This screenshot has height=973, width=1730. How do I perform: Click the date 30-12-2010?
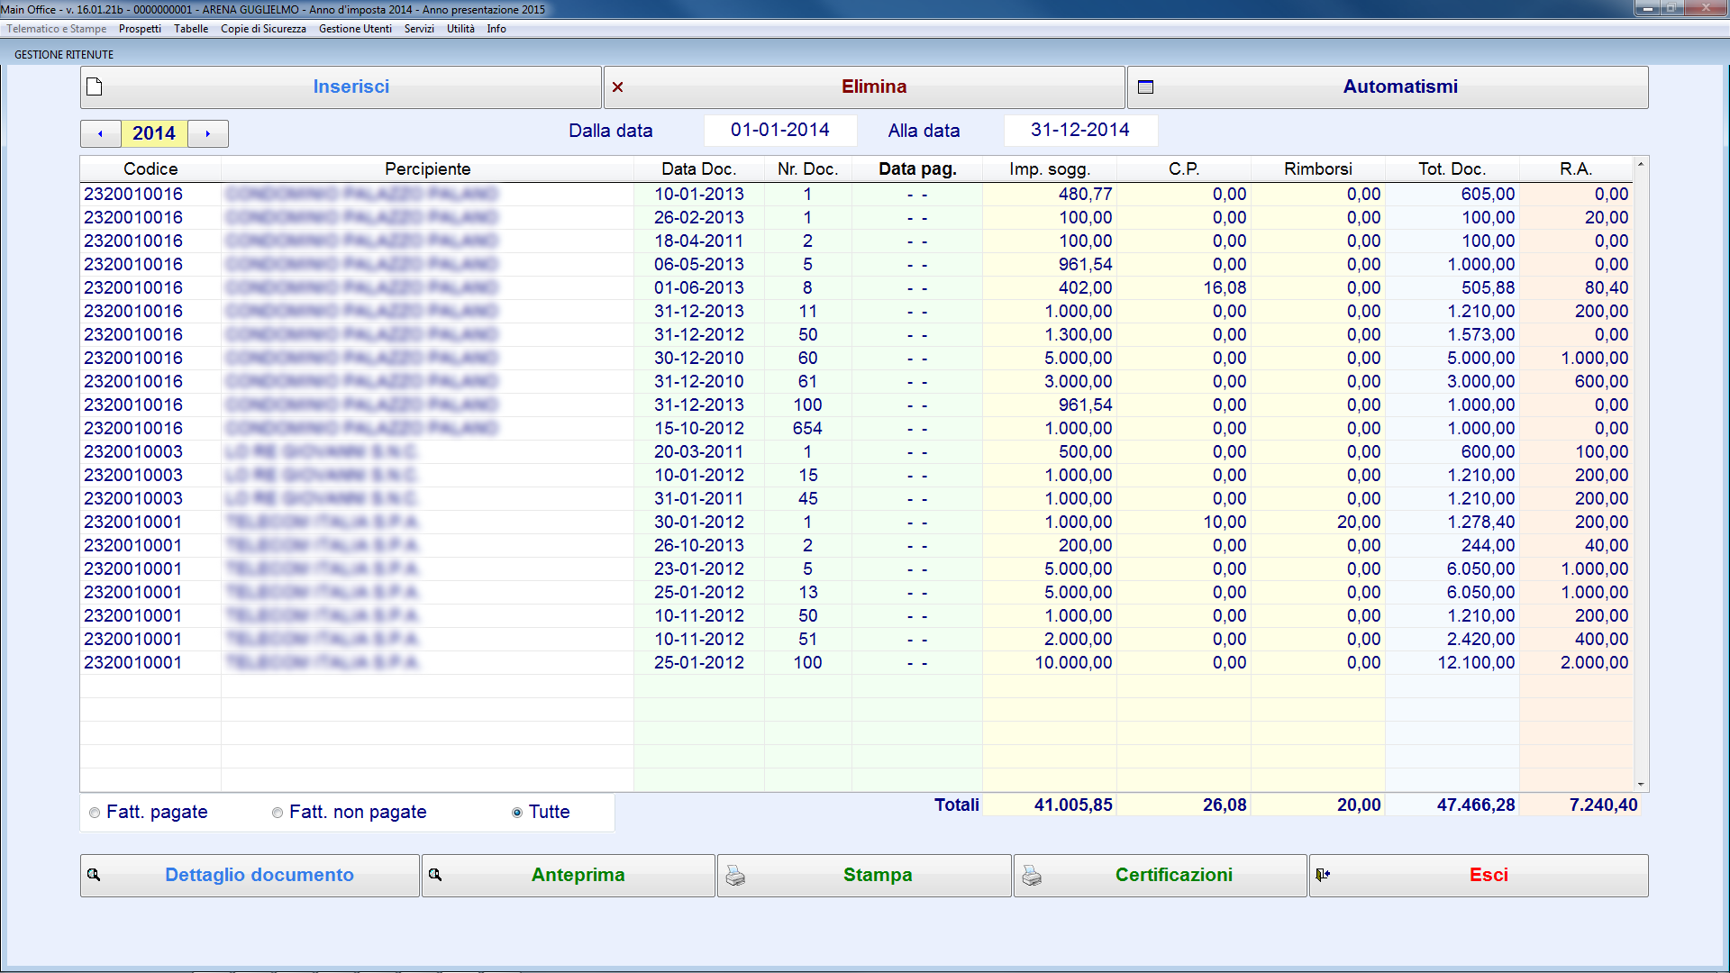(x=699, y=359)
